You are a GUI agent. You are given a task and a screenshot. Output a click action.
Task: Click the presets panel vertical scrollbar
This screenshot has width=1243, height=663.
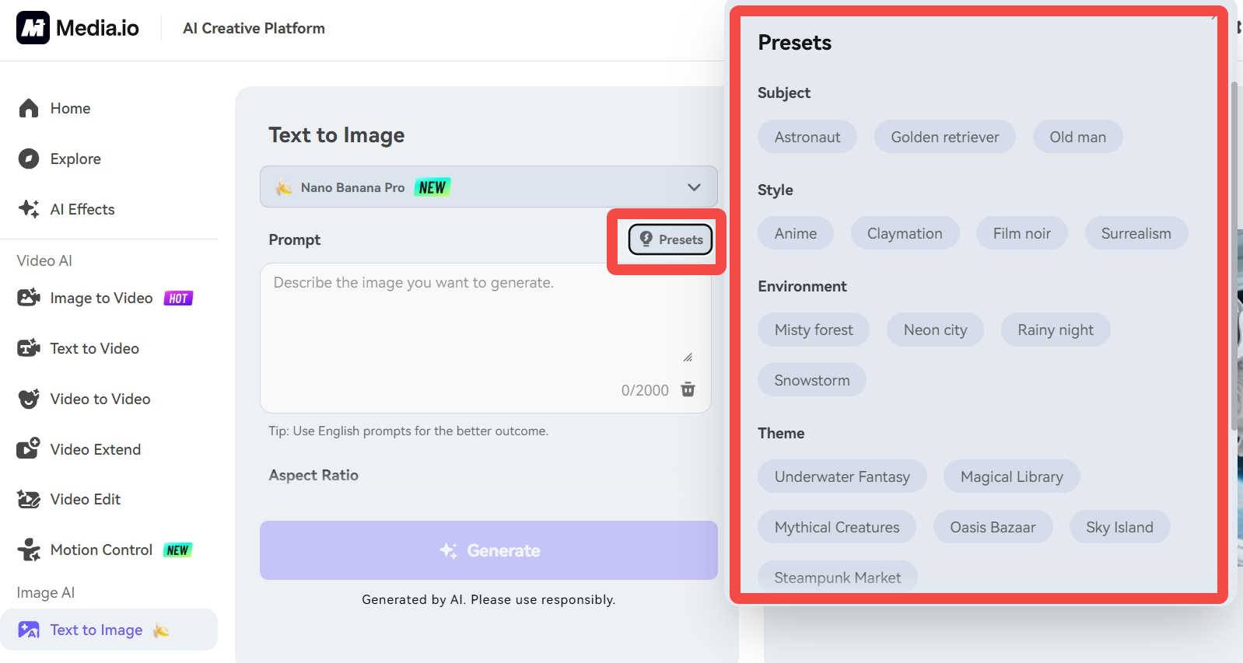point(1234,256)
